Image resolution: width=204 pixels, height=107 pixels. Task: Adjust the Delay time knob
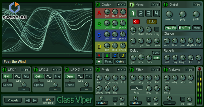141,57
